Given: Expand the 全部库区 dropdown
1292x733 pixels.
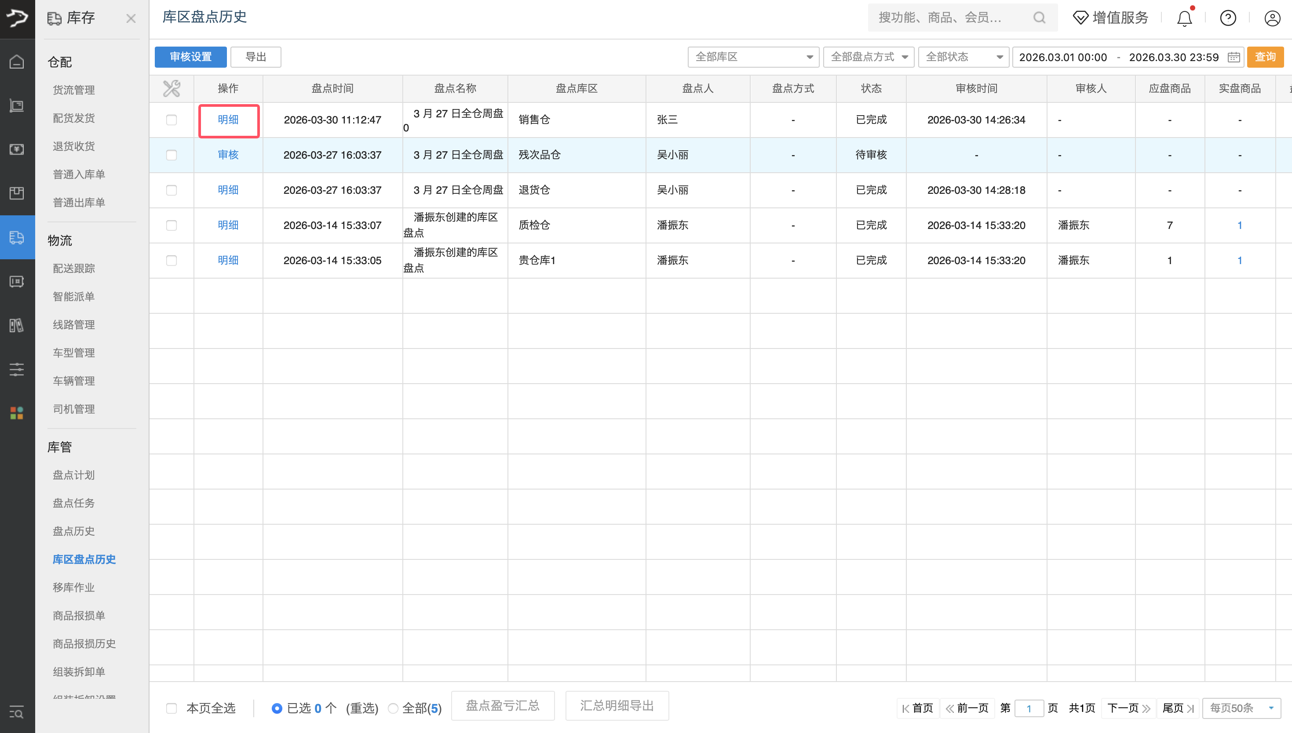Looking at the screenshot, I should [x=753, y=57].
